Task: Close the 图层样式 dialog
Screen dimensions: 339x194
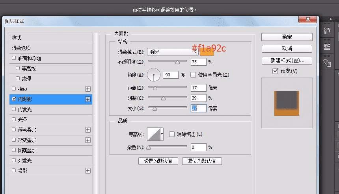Action: (x=307, y=19)
